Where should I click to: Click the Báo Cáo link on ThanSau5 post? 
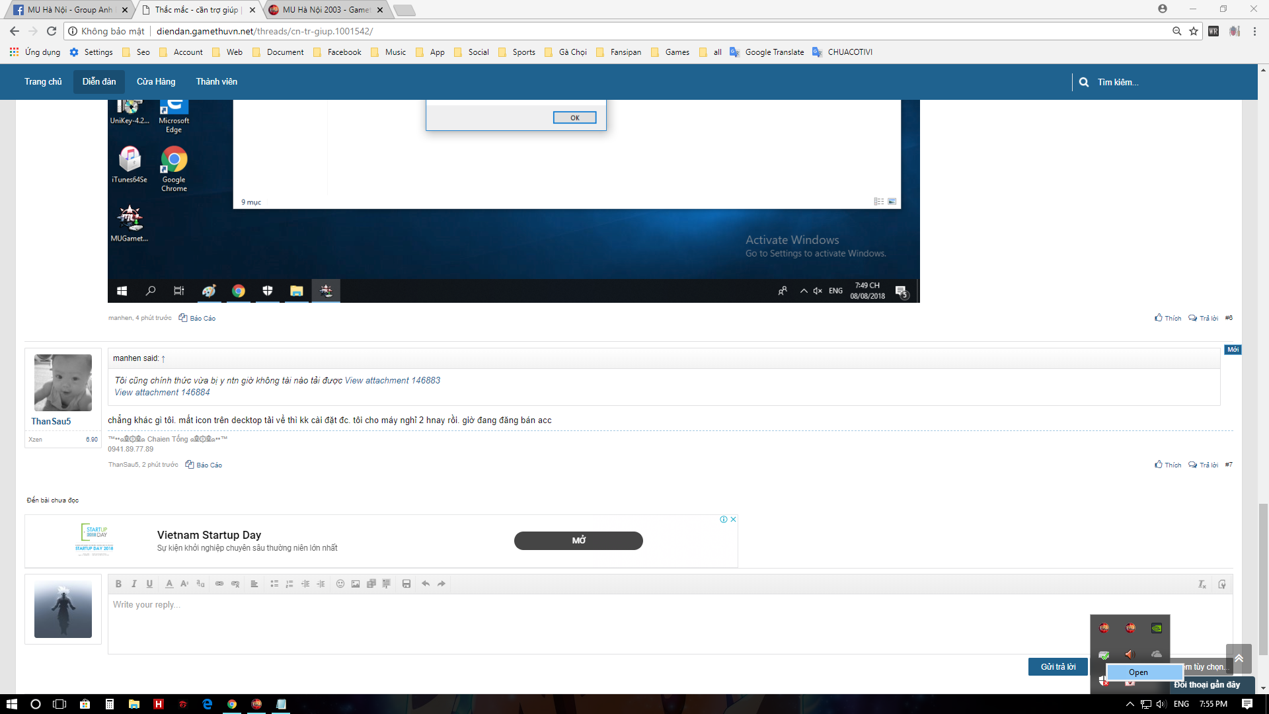tap(209, 464)
